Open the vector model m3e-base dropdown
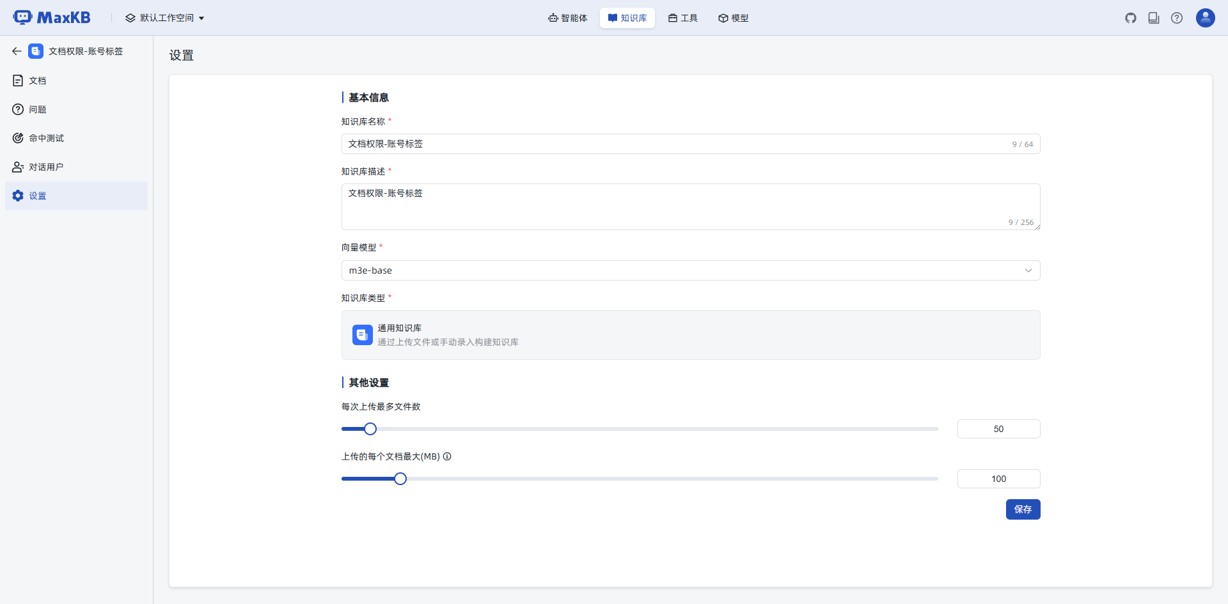 coord(690,270)
